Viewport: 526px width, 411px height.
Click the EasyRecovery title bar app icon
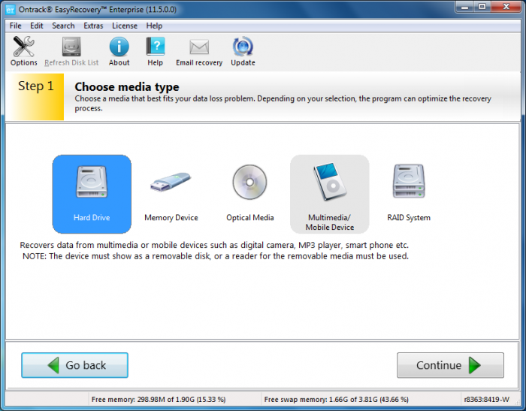pyautogui.click(x=11, y=10)
